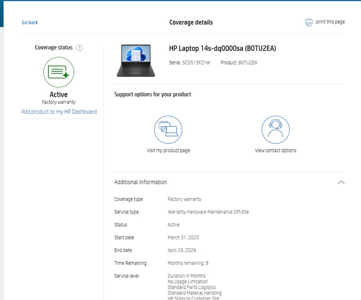The width and height of the screenshot is (361, 300).
Task: Click the large 'Active' status text
Action: point(59,95)
